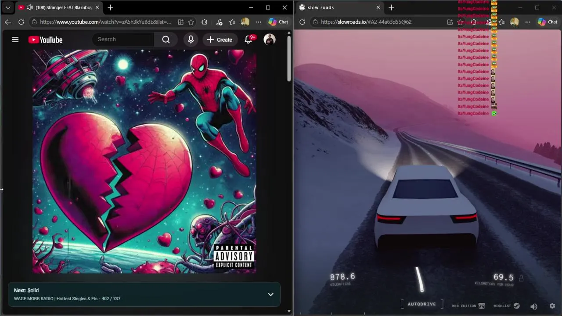The width and height of the screenshot is (562, 316).
Task: Toggle AUTODRIVE in slow roads
Action: (x=422, y=304)
